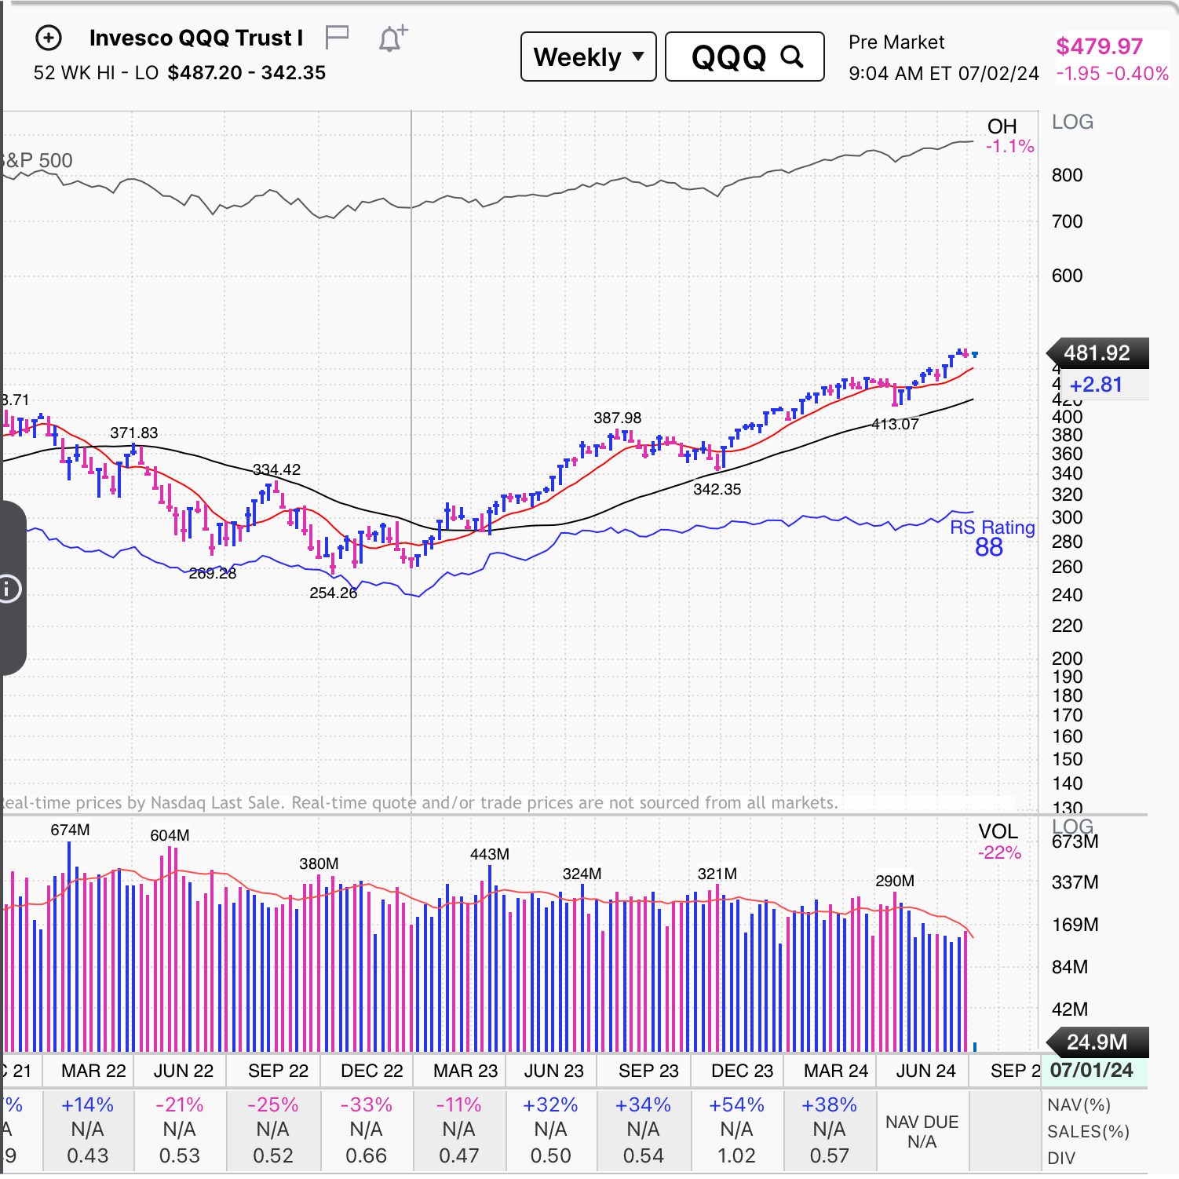Click the 387.98 high price annotation
Viewport: 1179px width, 1179px height.
click(x=617, y=418)
